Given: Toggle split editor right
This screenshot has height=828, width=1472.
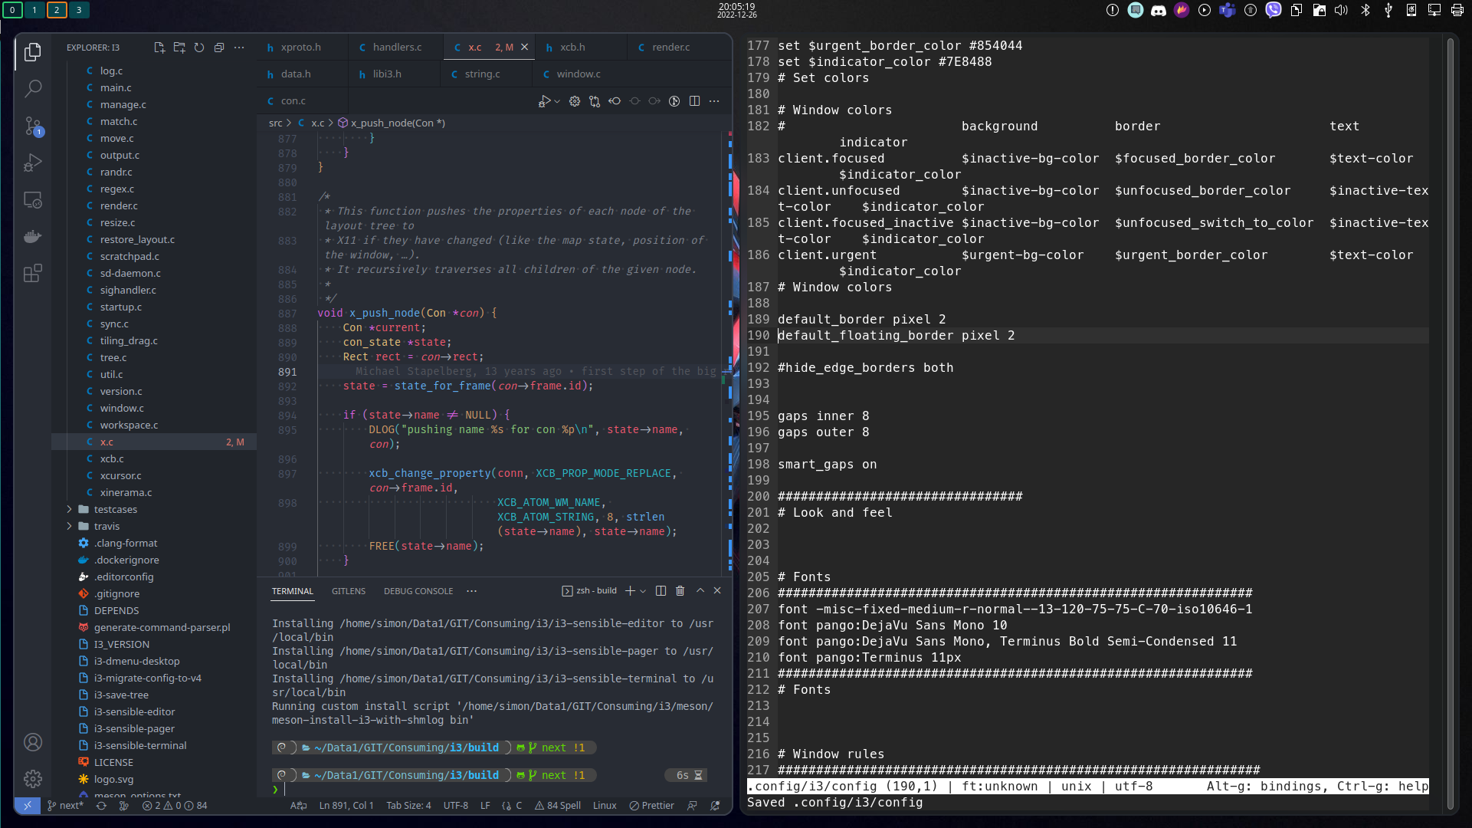Looking at the screenshot, I should [694, 101].
